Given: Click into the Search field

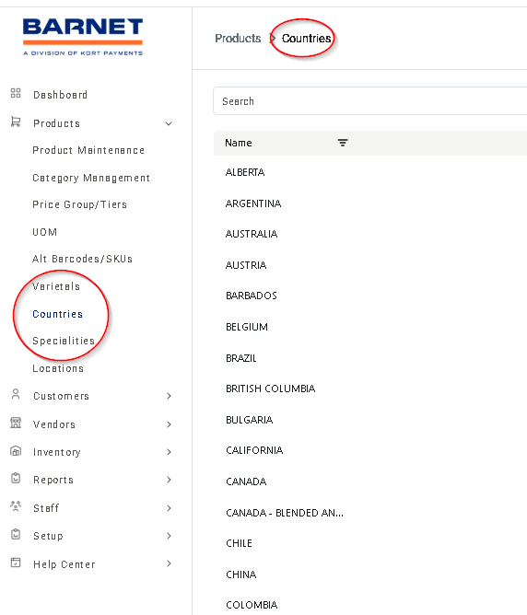Looking at the screenshot, I should 370,101.
